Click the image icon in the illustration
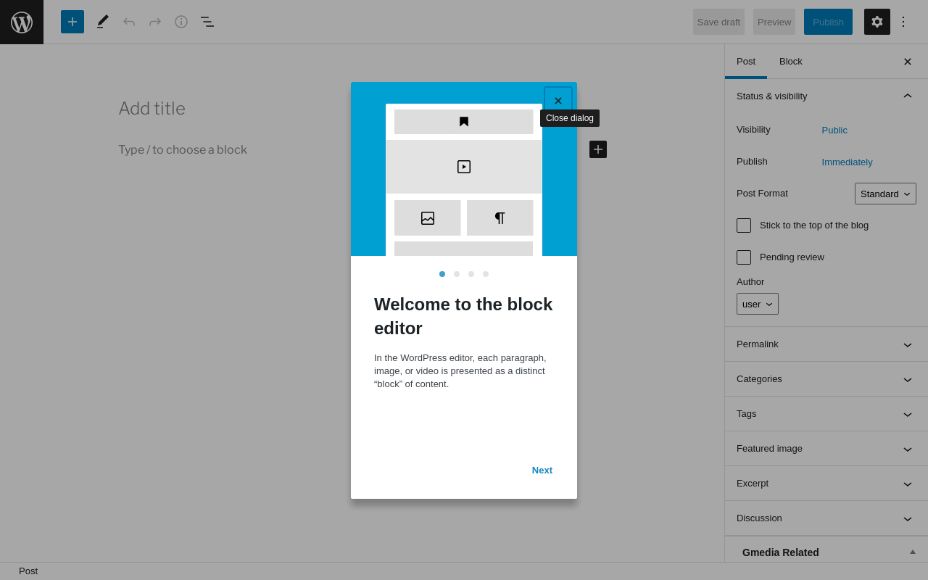This screenshot has height=580, width=928. click(428, 218)
